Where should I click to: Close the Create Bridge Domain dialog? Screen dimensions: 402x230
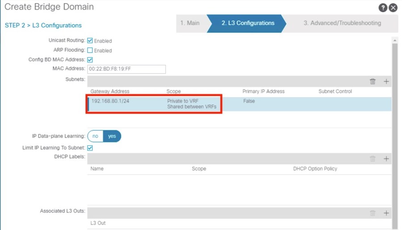coord(393,8)
